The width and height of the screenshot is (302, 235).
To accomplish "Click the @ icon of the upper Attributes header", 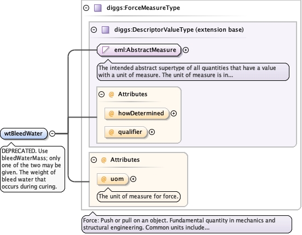I will pos(111,95).
